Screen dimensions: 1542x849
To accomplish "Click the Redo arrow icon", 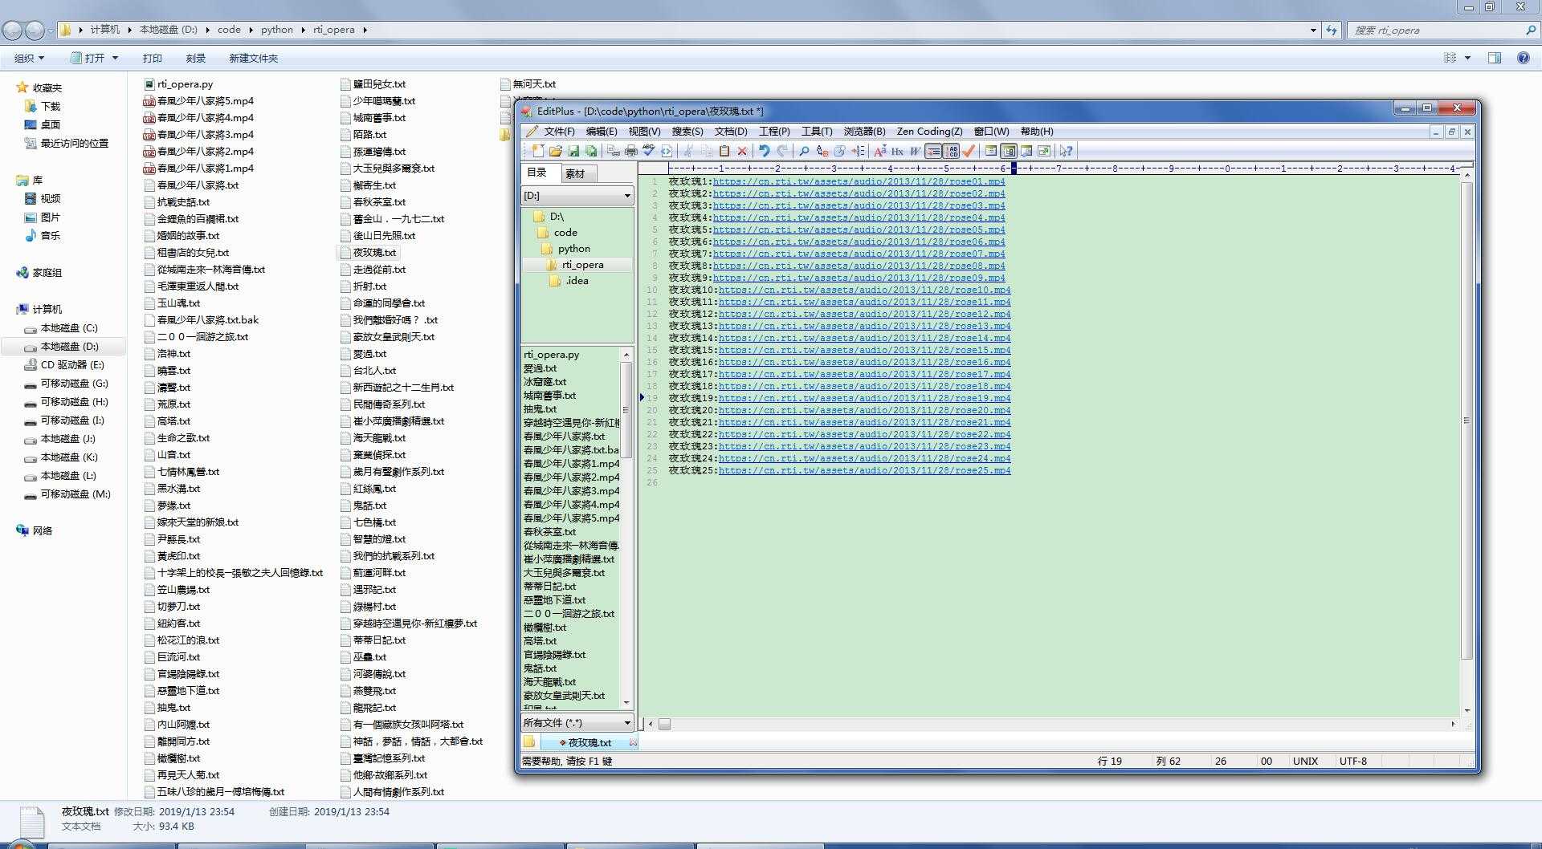I will pyautogui.click(x=782, y=151).
